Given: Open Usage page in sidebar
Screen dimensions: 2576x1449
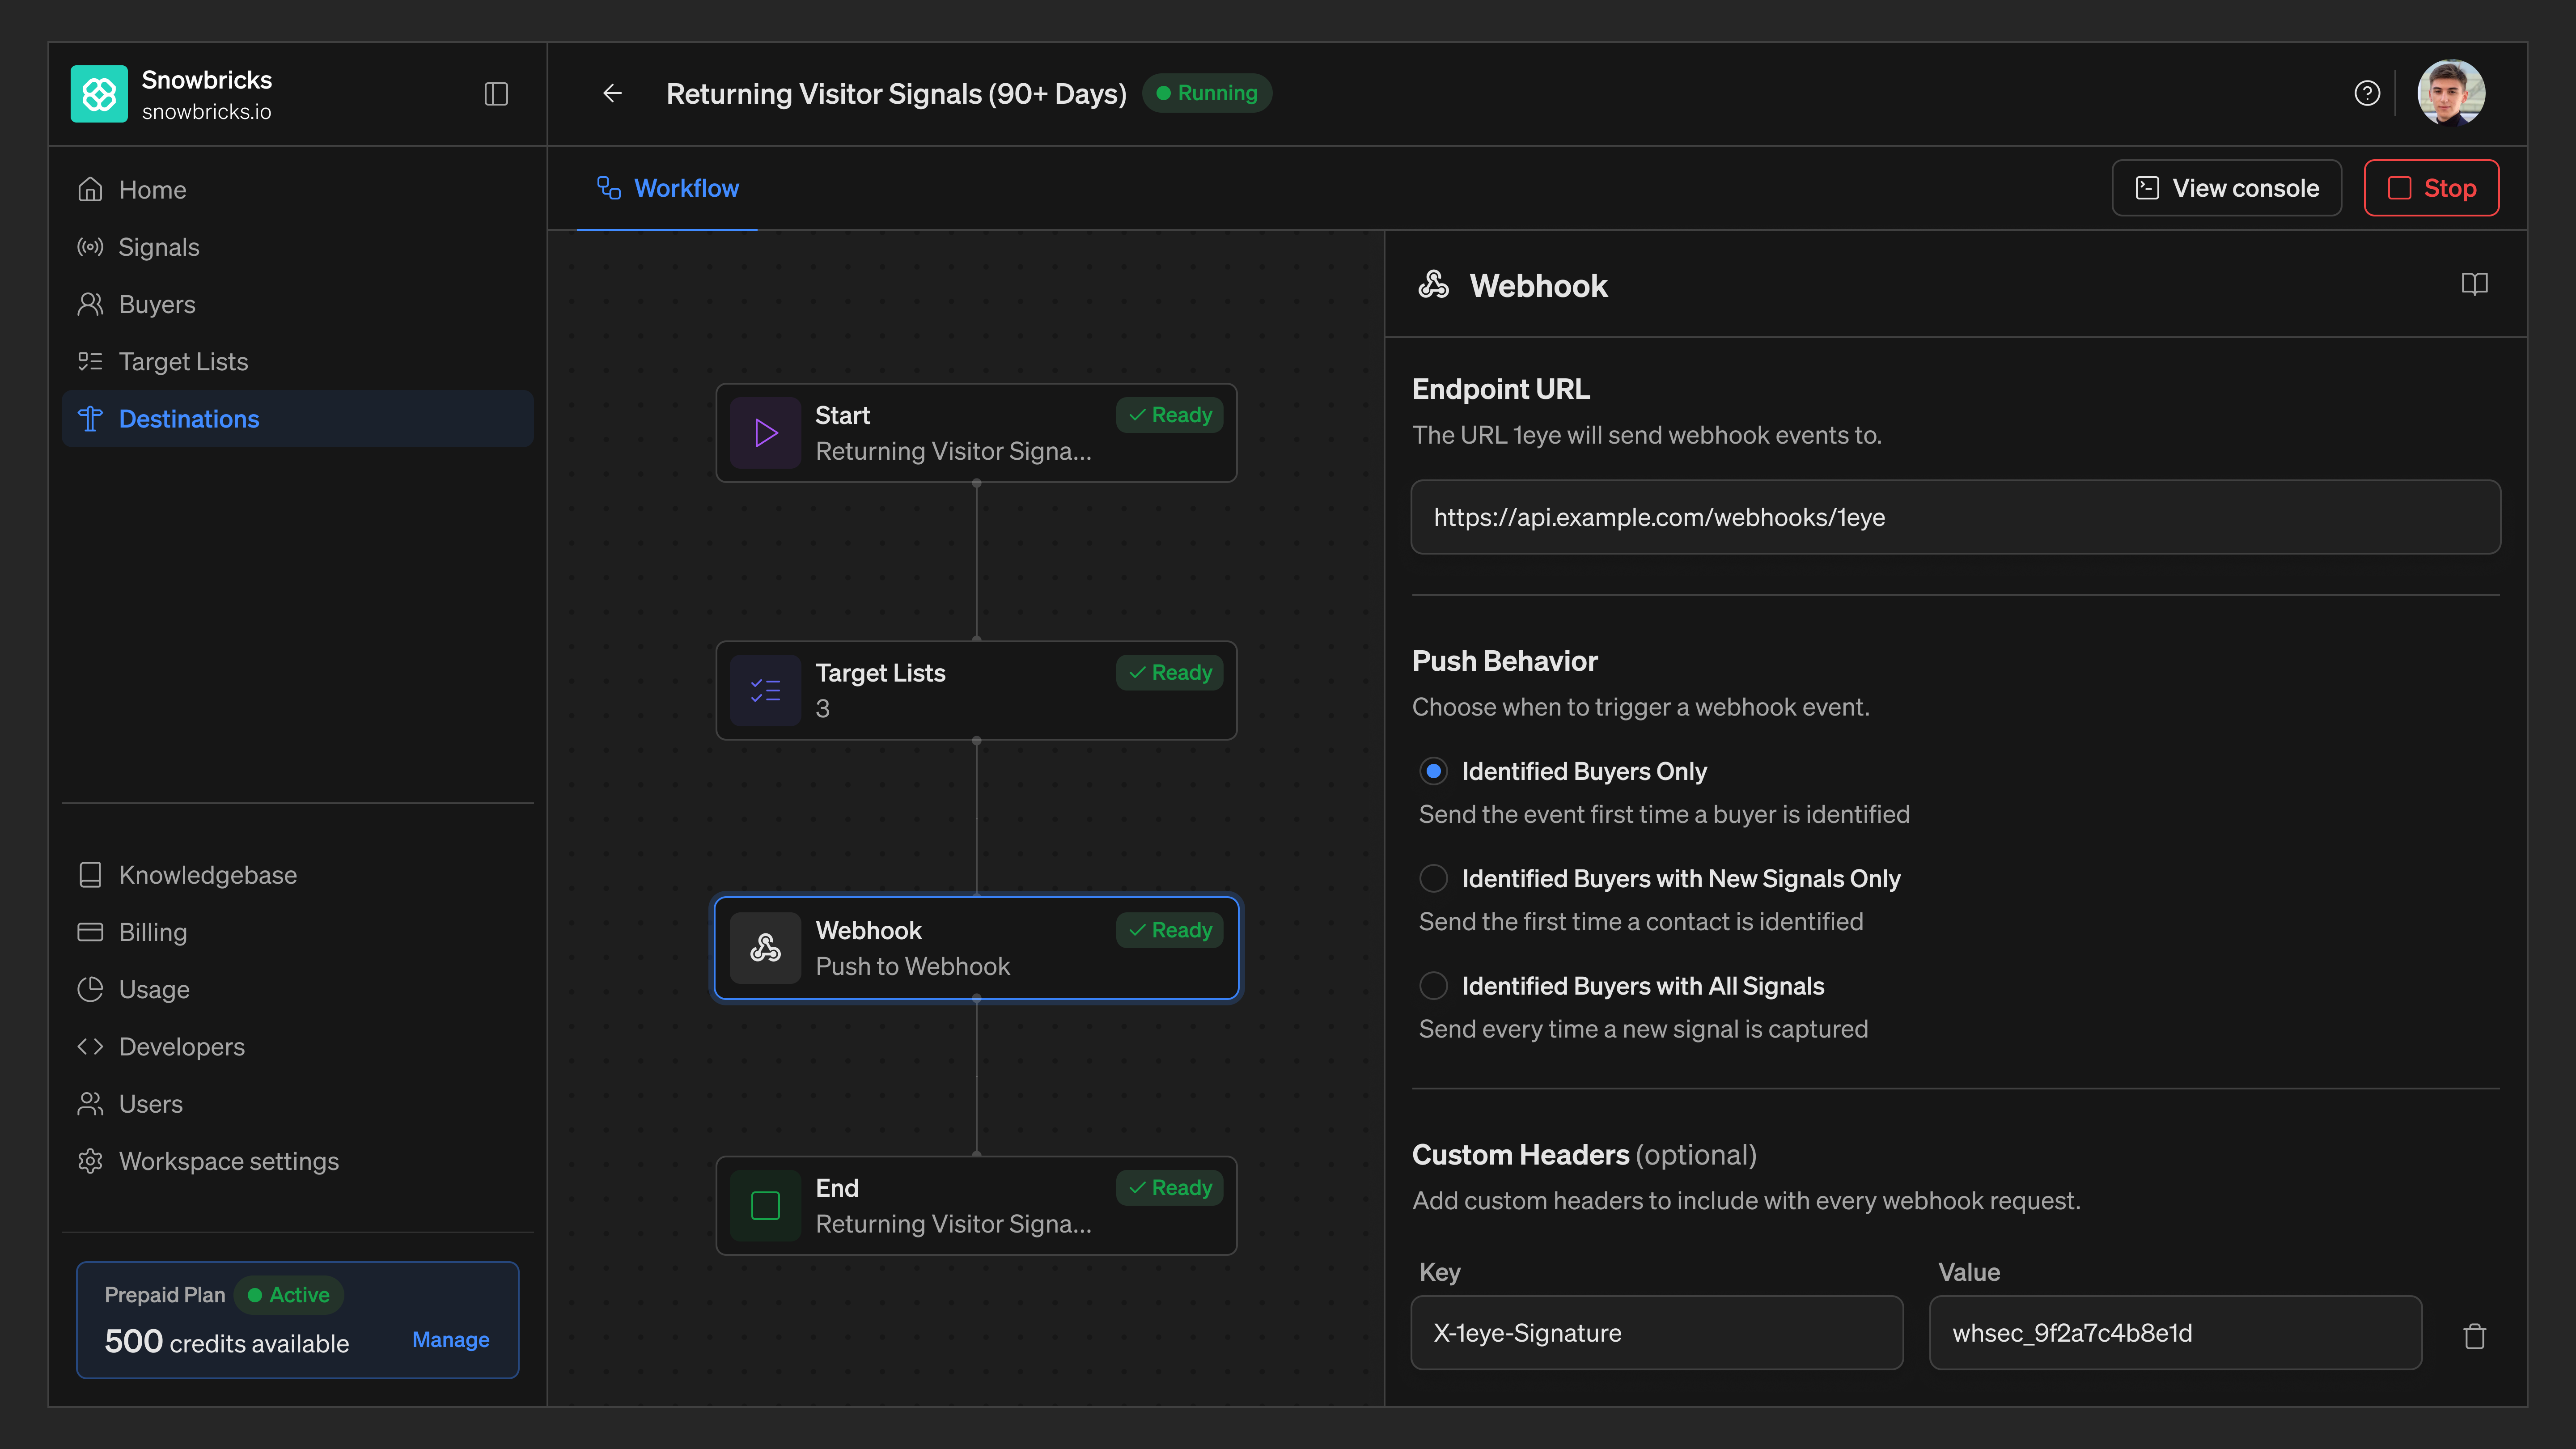Looking at the screenshot, I should point(298,990).
